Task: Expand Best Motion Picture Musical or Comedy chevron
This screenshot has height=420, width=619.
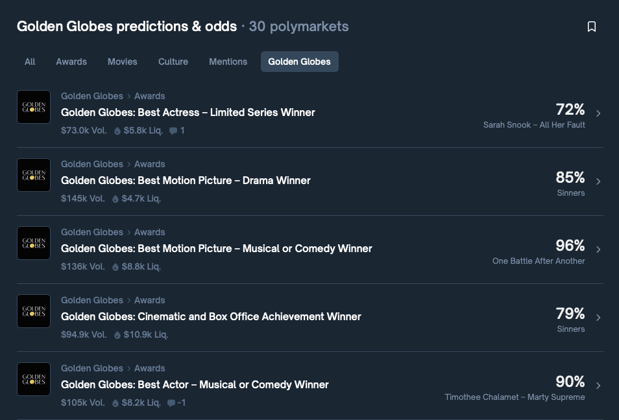Action: point(598,250)
